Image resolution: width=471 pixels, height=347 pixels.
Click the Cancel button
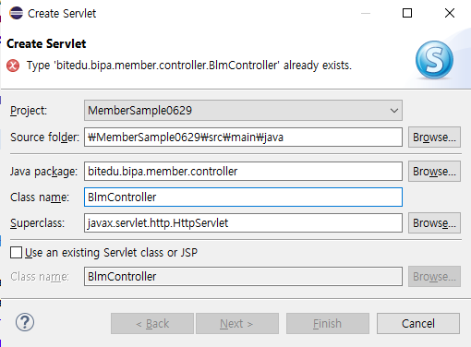click(x=418, y=324)
